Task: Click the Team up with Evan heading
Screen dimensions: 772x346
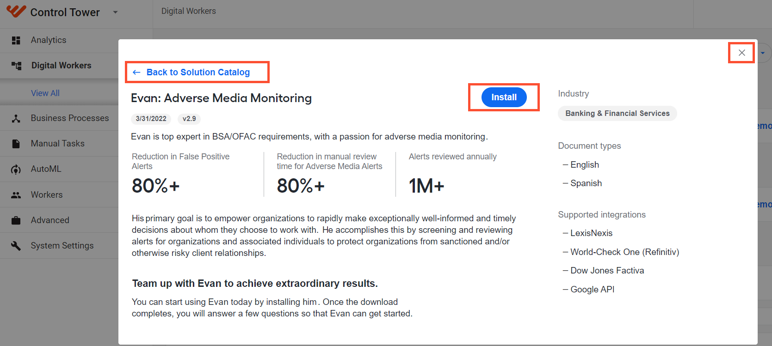Action: click(255, 284)
